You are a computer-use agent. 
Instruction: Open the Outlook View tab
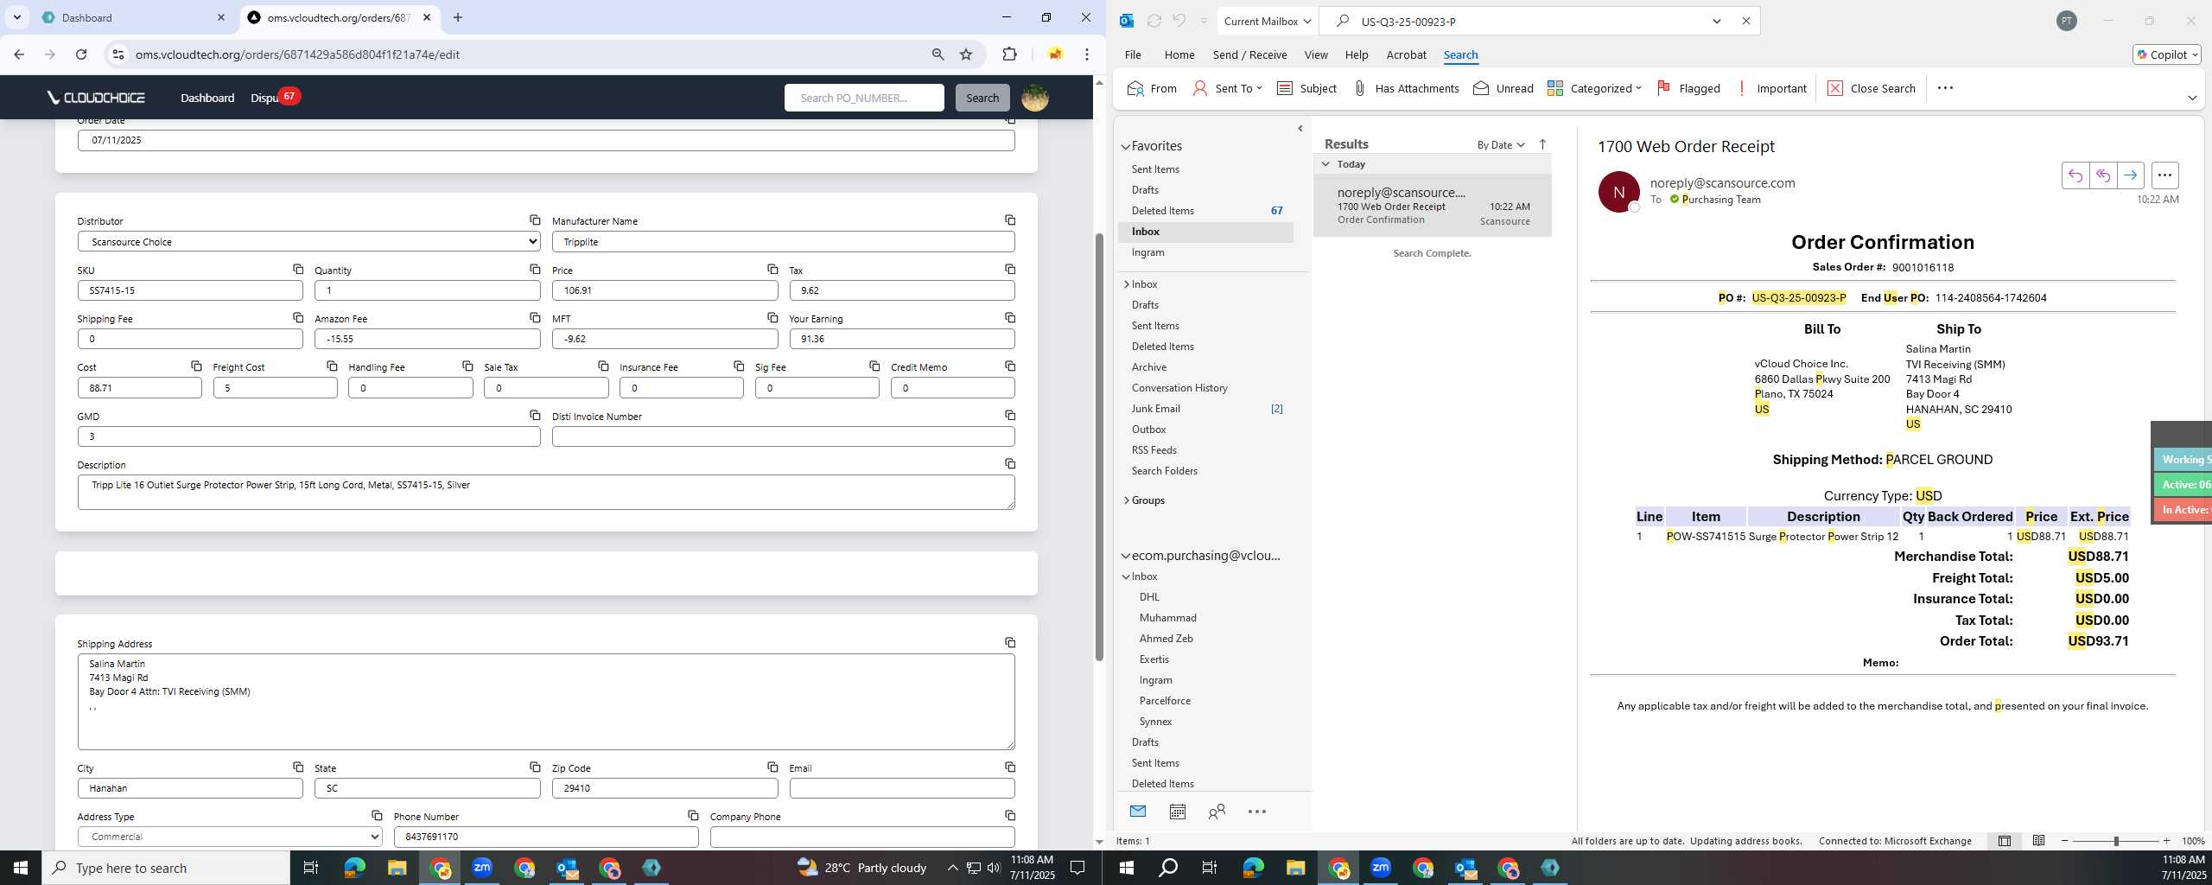pyautogui.click(x=1315, y=54)
